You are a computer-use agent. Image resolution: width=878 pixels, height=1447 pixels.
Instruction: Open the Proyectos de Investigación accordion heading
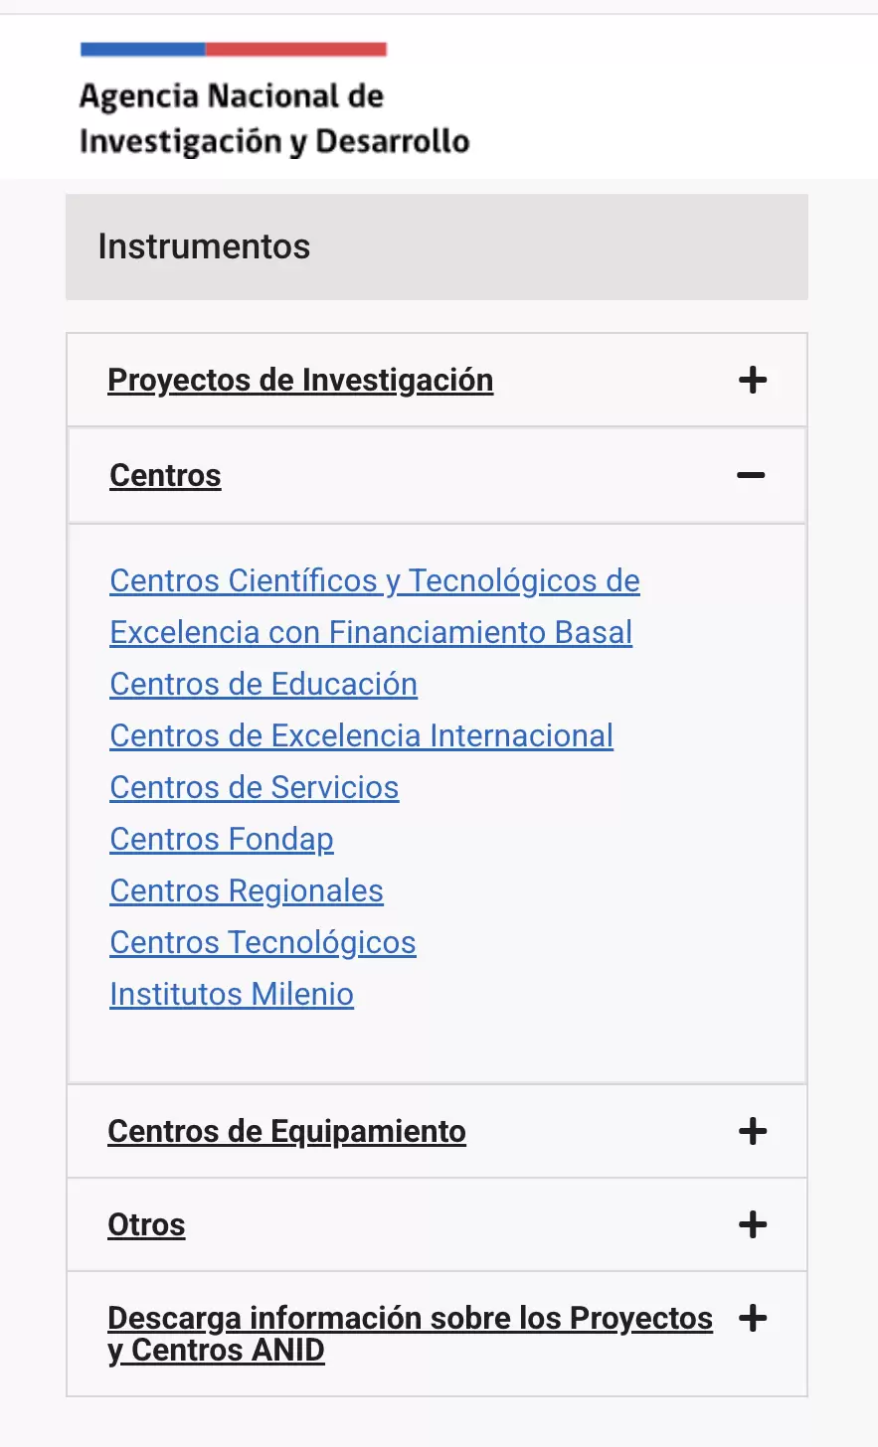click(x=300, y=380)
